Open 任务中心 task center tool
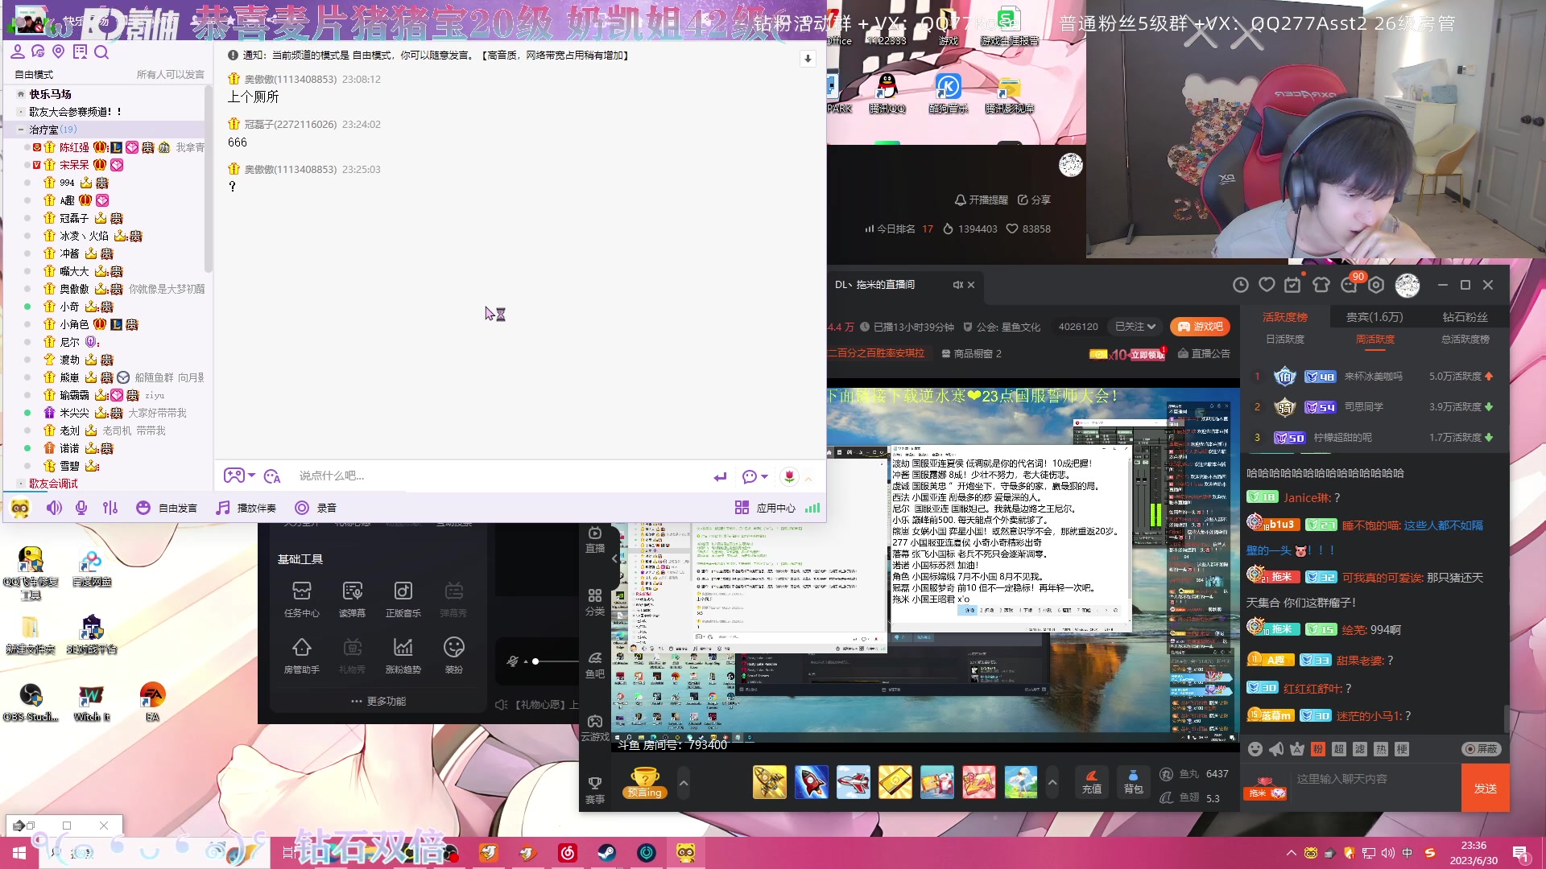1546x869 pixels. click(x=302, y=599)
